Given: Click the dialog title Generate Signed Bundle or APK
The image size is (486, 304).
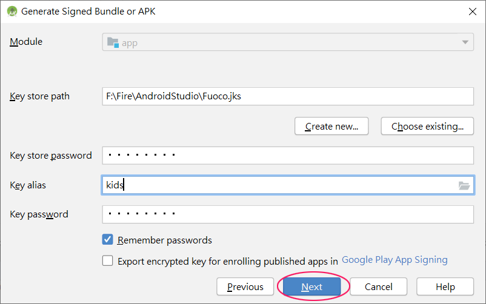Looking at the screenshot, I should tap(88, 12).
